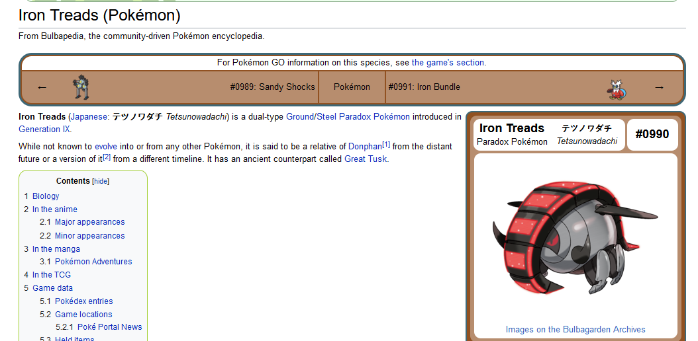Image resolution: width=698 pixels, height=341 pixels.
Task: Click the Sandy Shocks sprite icon
Action: click(81, 87)
